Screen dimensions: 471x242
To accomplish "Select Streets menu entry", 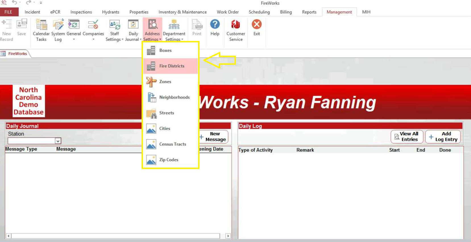I will coord(171,113).
